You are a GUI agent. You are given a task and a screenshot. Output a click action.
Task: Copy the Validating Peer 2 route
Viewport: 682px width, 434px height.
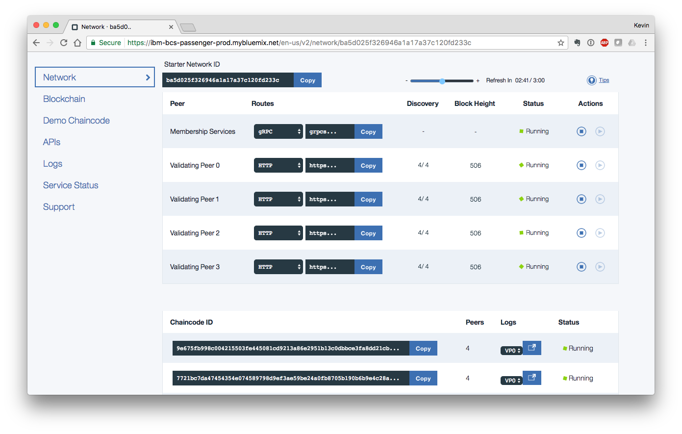368,233
